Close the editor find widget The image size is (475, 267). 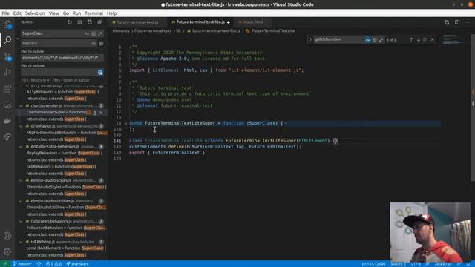click(x=432, y=39)
